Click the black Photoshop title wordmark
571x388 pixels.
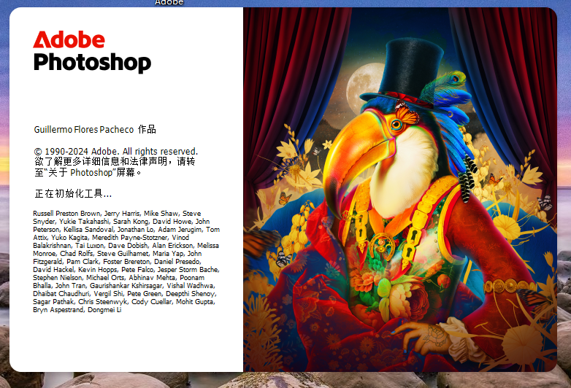pyautogui.click(x=92, y=63)
